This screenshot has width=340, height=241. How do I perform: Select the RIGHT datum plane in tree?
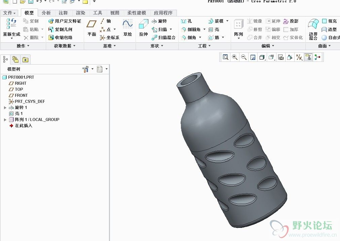[x=17, y=83]
